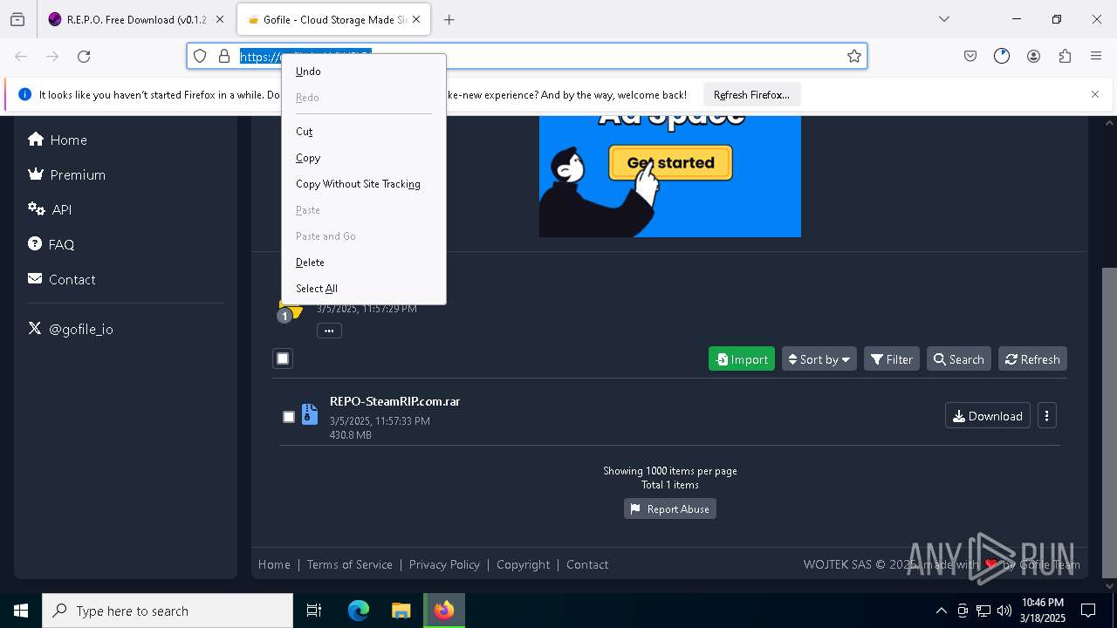Open the Contact envelope item
Viewport: 1117px width, 628px height.
(61, 279)
